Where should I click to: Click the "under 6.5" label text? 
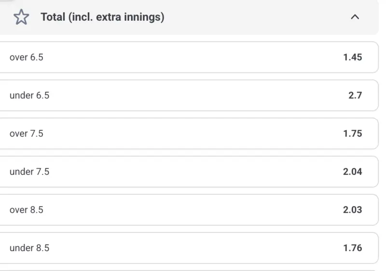point(29,95)
